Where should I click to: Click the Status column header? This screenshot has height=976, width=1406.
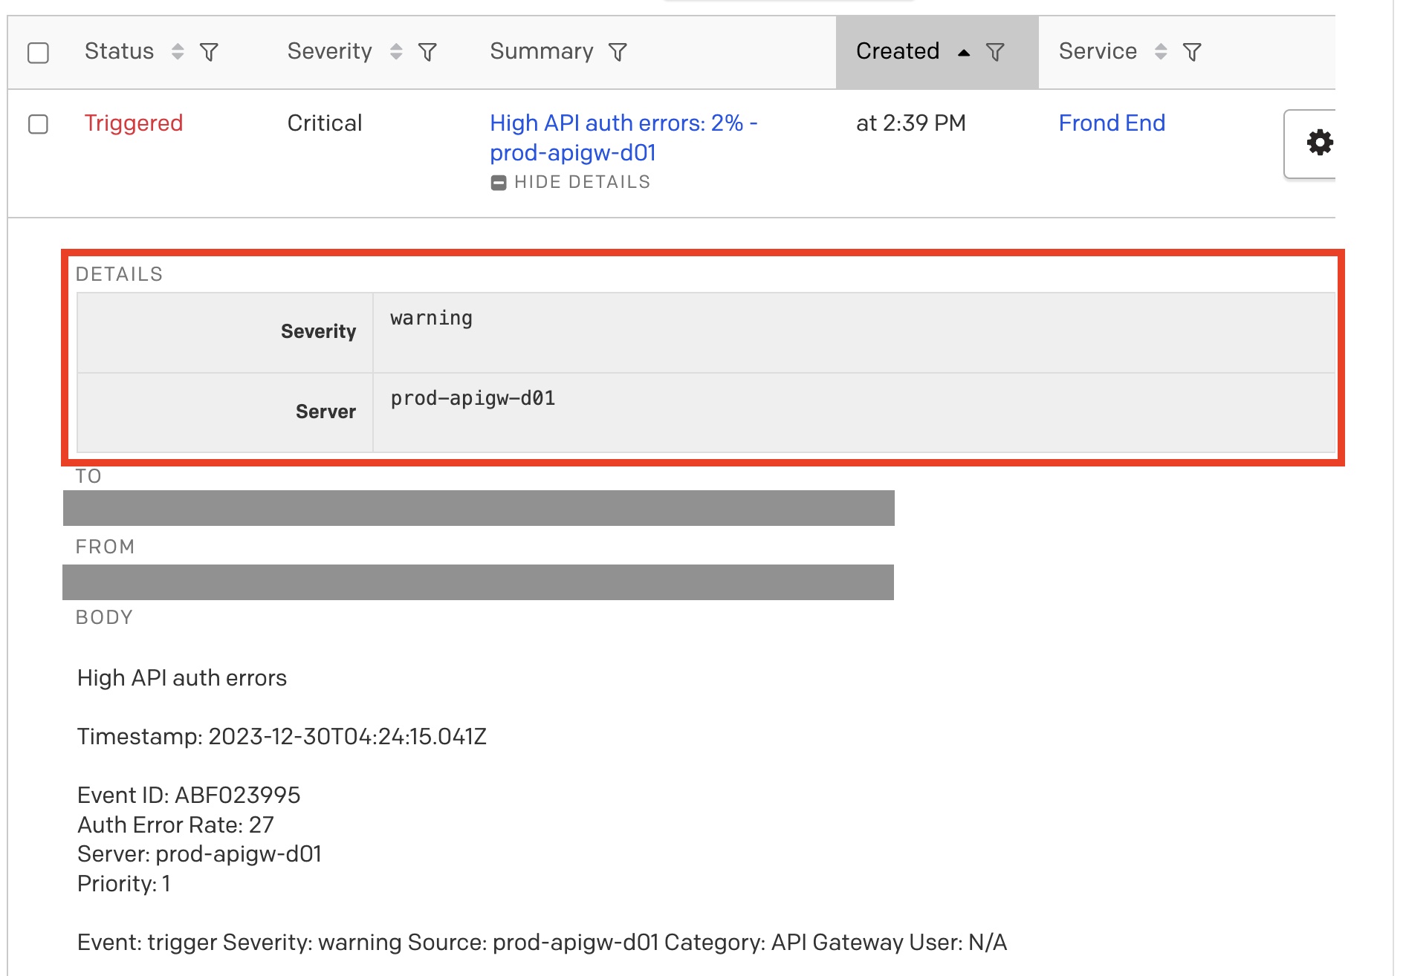coord(119,52)
